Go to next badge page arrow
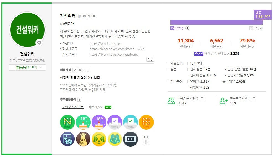This screenshot has width=273, height=157. coord(148,142)
